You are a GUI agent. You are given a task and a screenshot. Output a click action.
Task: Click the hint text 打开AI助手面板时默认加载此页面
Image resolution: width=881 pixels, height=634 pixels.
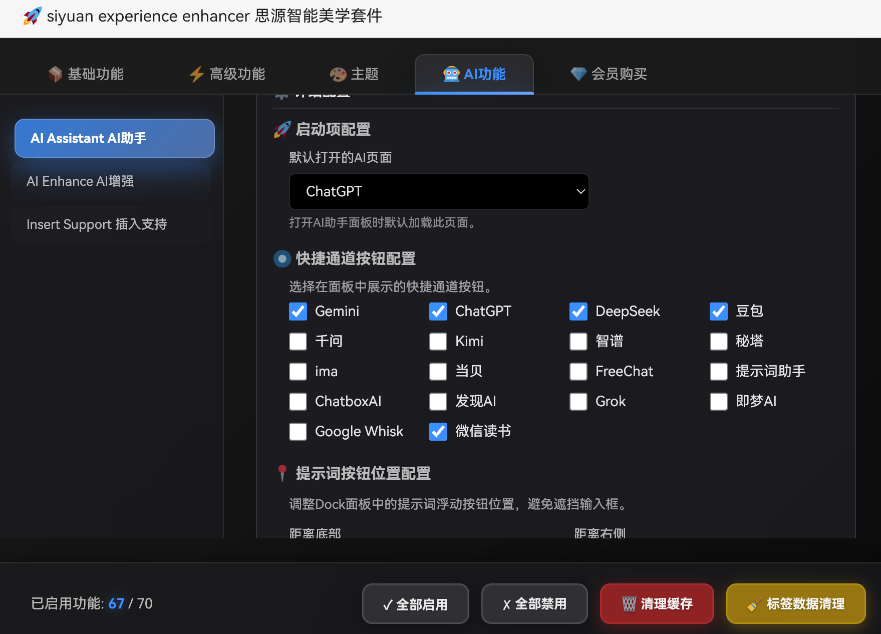[383, 223]
